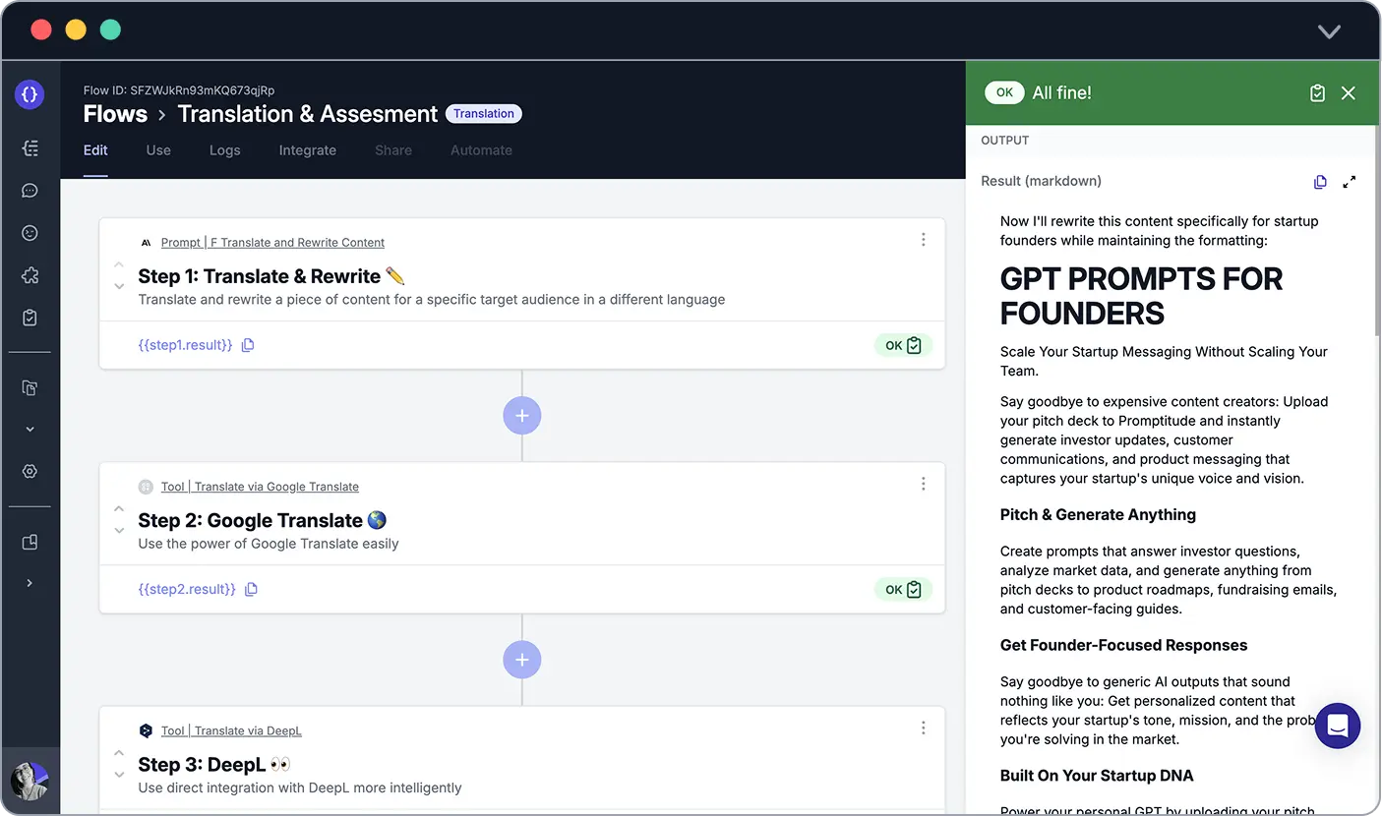Switch to the Logs tab

[x=225, y=150]
